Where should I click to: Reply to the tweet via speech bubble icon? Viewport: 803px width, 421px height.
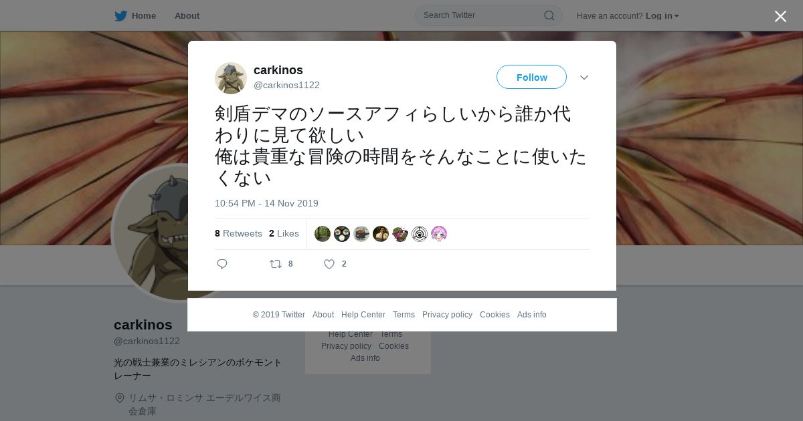click(x=222, y=264)
